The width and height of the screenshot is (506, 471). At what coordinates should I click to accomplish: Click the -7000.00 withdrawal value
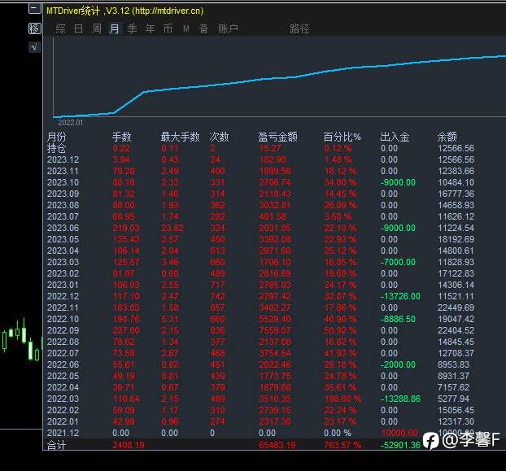coord(398,262)
